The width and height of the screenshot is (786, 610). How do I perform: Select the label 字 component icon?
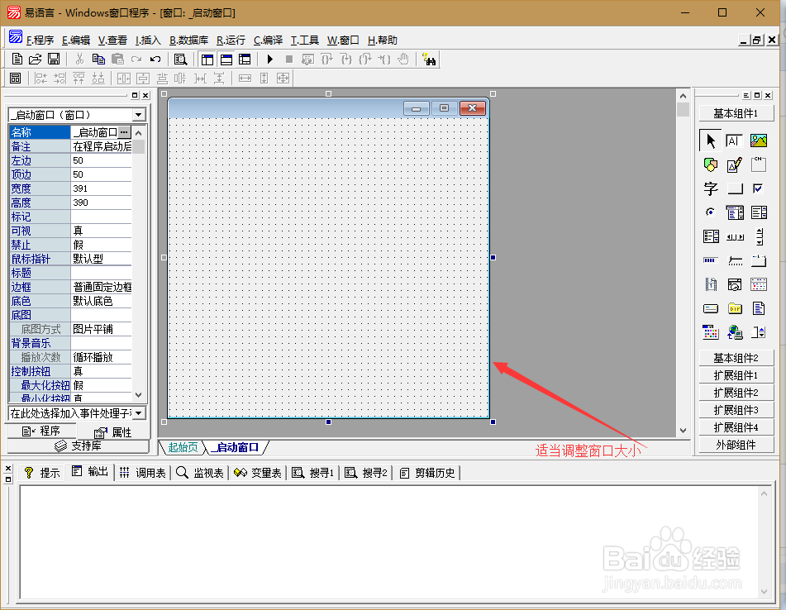(x=710, y=188)
